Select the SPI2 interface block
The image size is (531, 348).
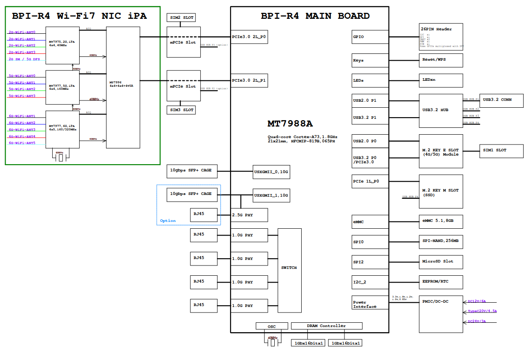pos(370,262)
